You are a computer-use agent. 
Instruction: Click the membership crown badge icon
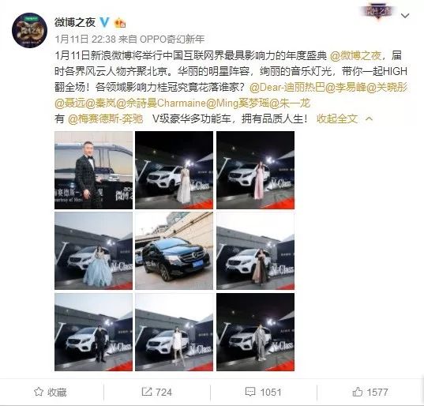[x=120, y=23]
